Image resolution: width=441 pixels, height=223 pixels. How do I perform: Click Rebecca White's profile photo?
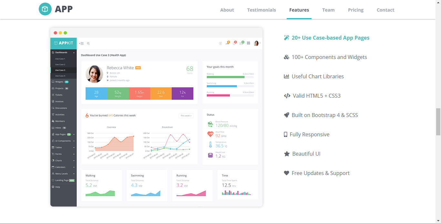pyautogui.click(x=94, y=74)
